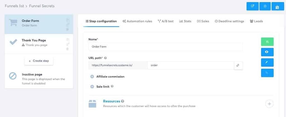The height and width of the screenshot is (117, 286).
Task: Select the Order Form step title
Action: pos(30,21)
